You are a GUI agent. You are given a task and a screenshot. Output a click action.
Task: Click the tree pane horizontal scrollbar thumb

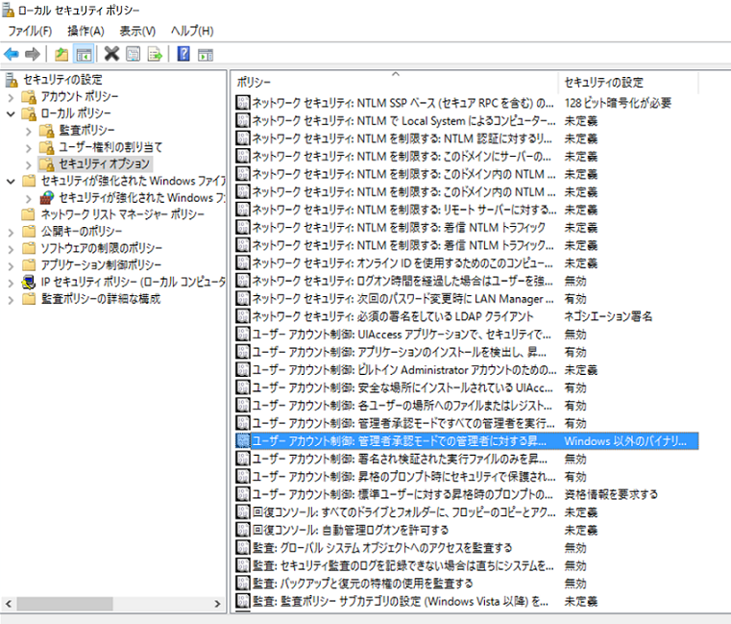coord(64,604)
